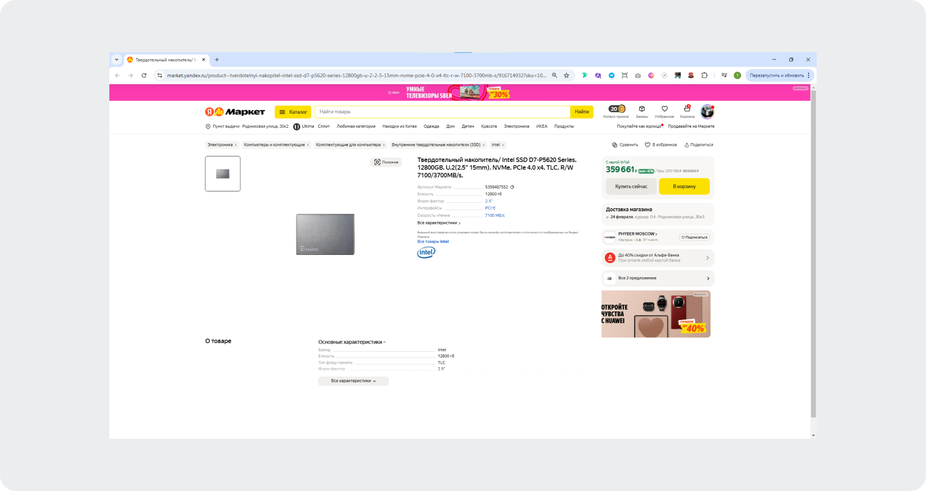
Task: Click the copy icon next to article number
Action: [x=512, y=187]
